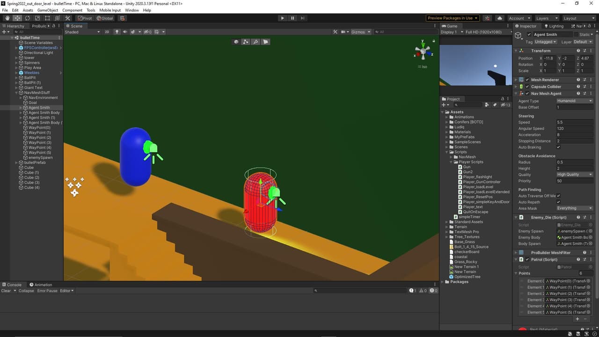Open the Shaded draw mode dropdown
Viewport: 599px width, 337px height.
[x=82, y=32]
